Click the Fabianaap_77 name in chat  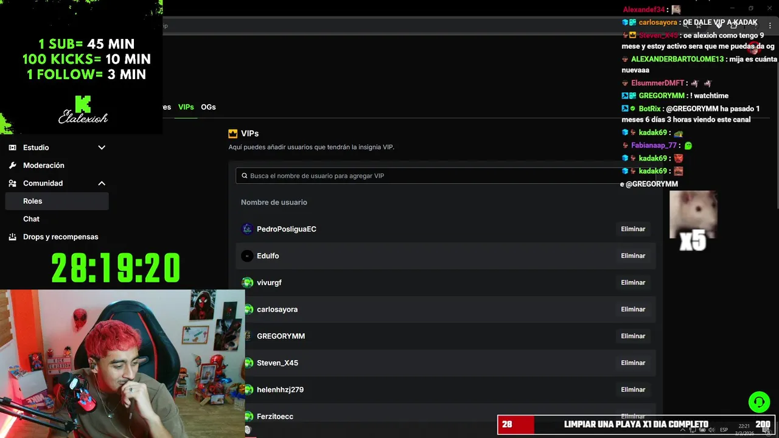point(654,145)
